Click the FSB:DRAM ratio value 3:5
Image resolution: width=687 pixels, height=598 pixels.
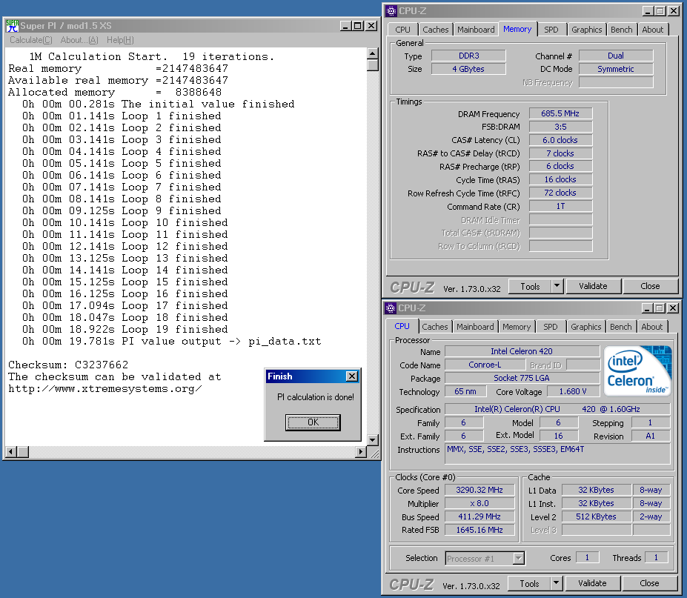pos(560,127)
